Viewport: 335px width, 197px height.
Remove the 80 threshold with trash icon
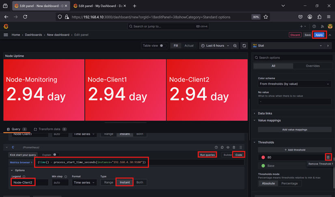coord(328,158)
